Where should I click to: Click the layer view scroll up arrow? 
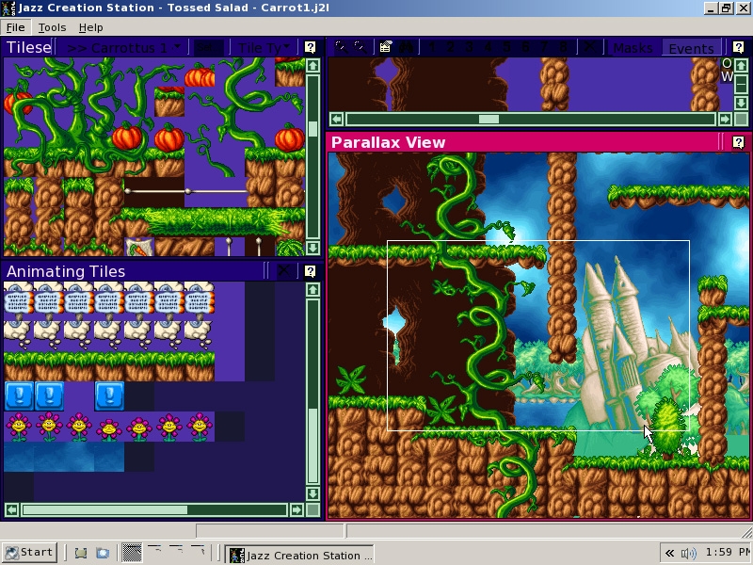pos(741,65)
